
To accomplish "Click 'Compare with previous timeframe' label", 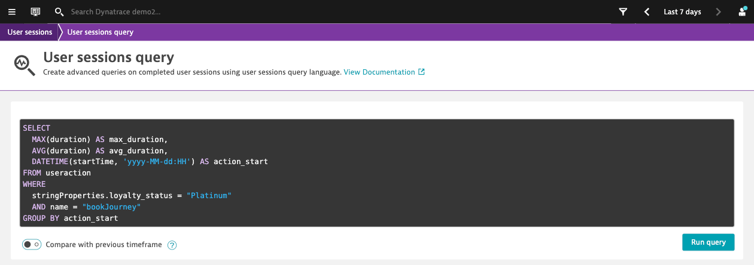I will coord(104,245).
